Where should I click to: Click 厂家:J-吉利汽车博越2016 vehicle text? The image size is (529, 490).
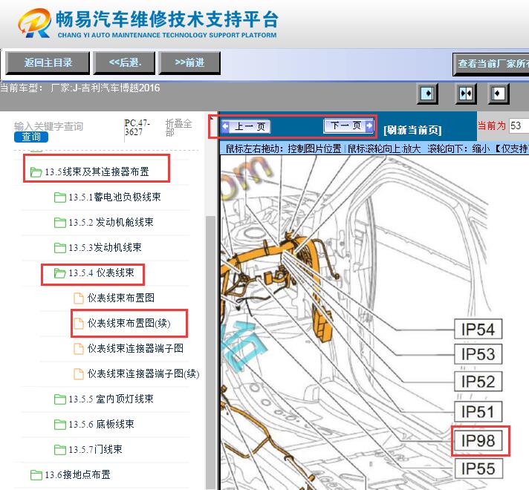[x=105, y=88]
